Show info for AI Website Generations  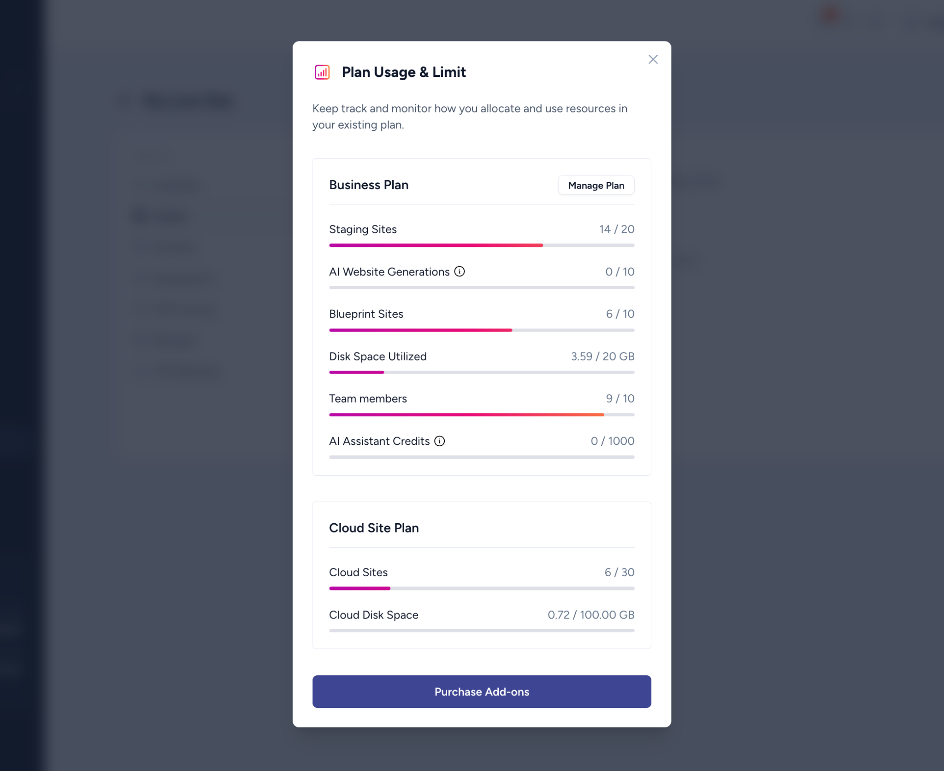[460, 272]
